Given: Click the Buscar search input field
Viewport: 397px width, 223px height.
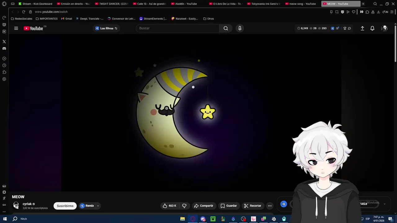Looking at the screenshot, I should click(177, 28).
